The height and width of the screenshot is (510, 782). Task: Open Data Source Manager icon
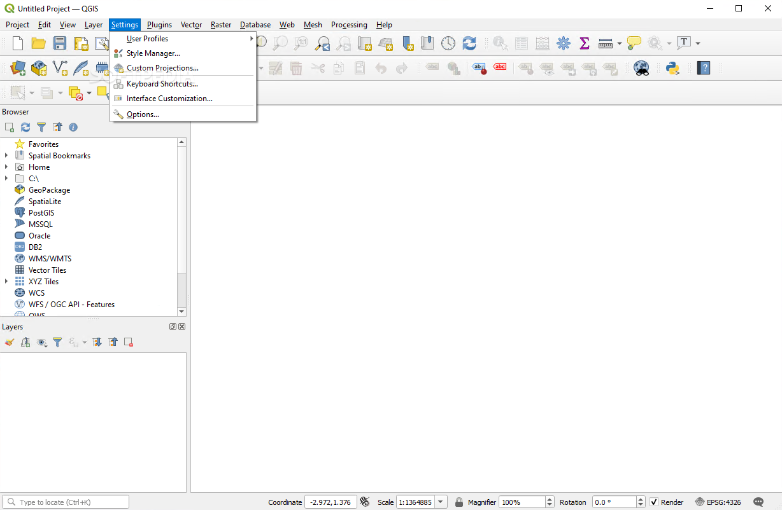coord(18,68)
